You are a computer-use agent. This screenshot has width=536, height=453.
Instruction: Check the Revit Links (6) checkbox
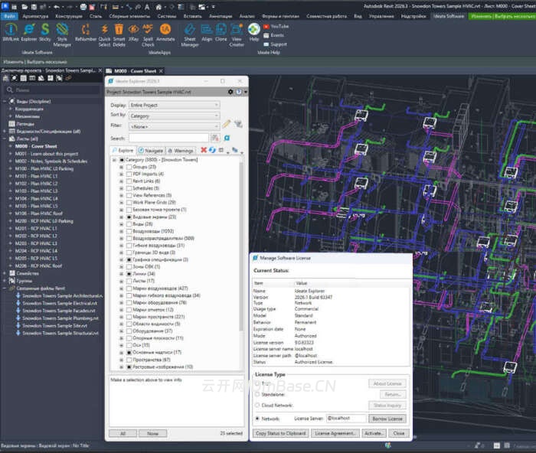(x=129, y=181)
